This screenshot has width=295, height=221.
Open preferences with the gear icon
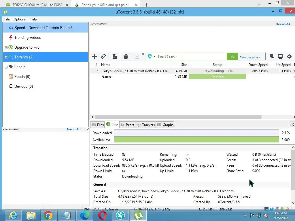[x=289, y=56]
